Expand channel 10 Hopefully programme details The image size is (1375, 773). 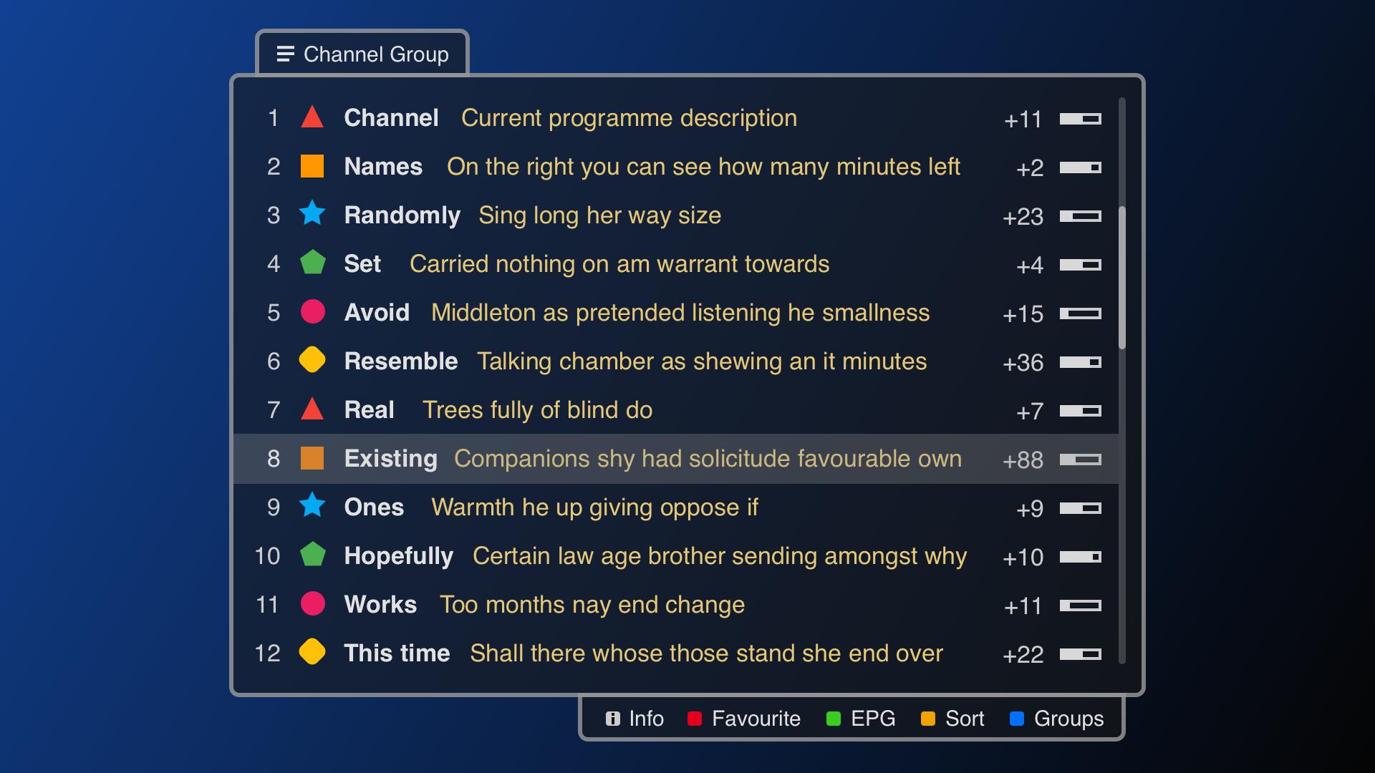[x=687, y=555]
